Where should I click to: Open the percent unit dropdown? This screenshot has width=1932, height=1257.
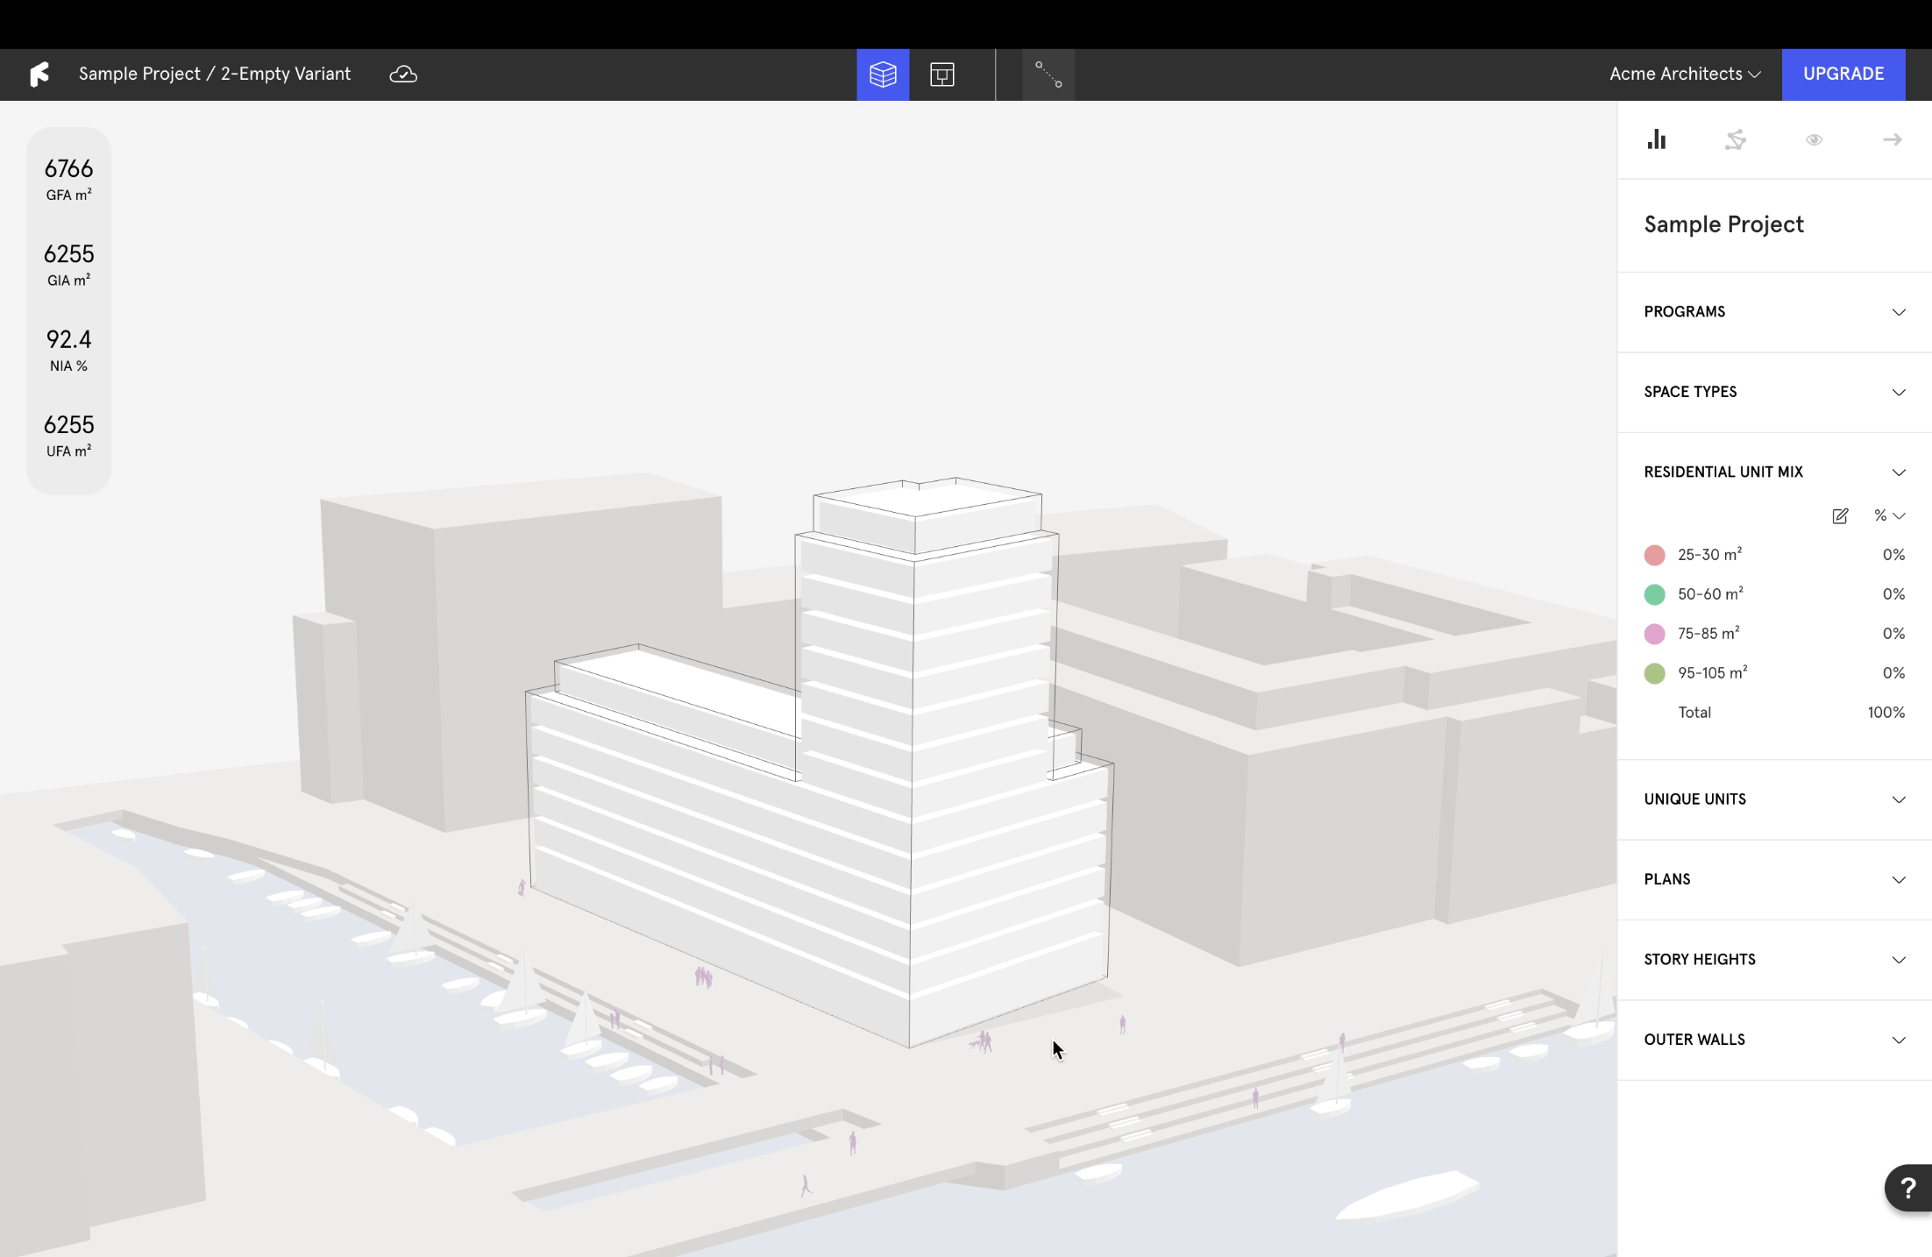click(1889, 516)
